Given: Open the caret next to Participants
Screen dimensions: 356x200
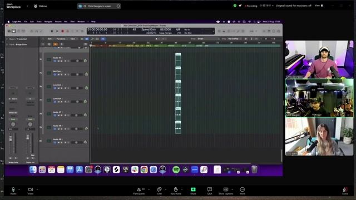Looking at the screenshot, I should pos(149,189).
